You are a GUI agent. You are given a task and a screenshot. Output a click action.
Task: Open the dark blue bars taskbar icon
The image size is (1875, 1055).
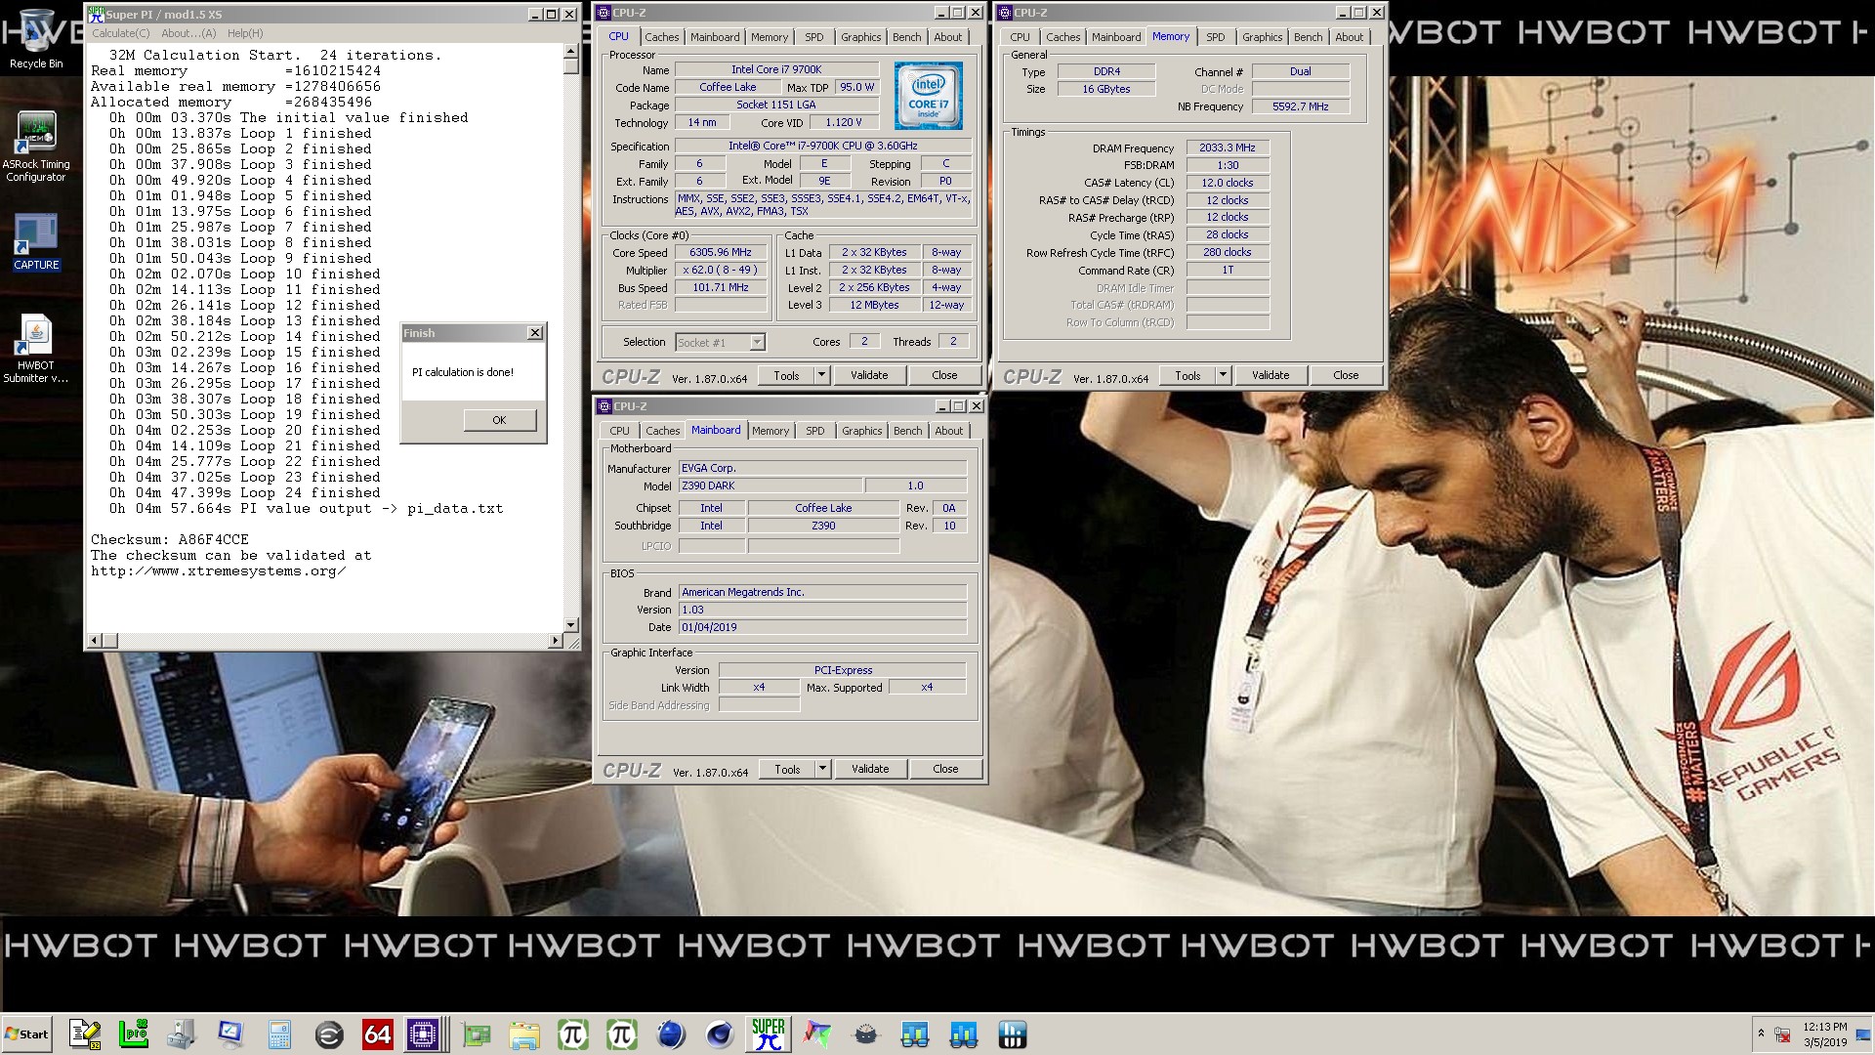click(1013, 1034)
